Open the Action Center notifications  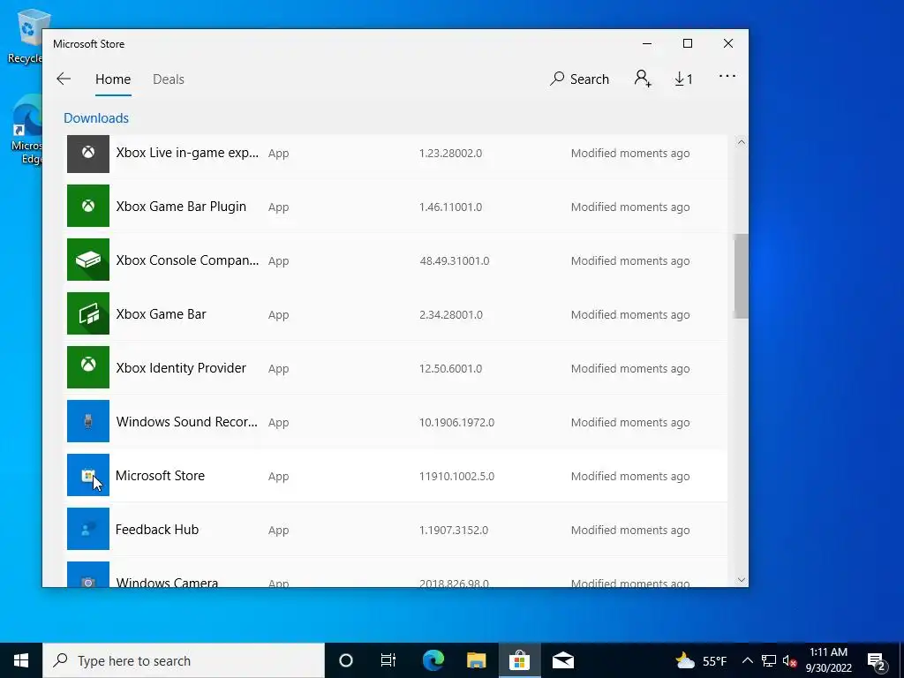click(x=877, y=660)
